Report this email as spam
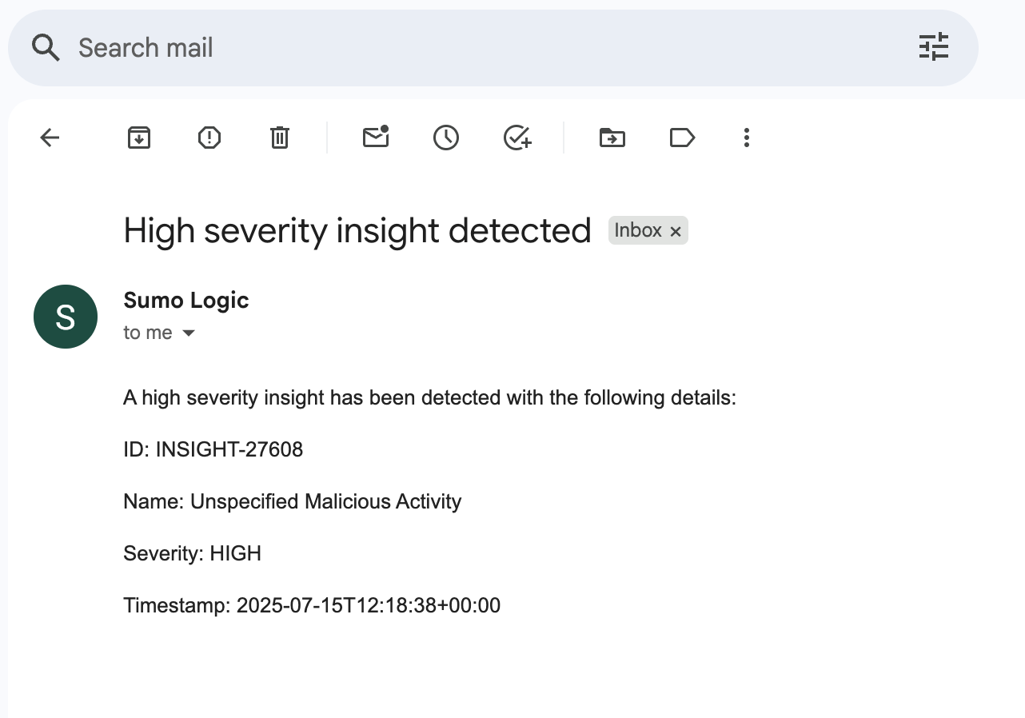Viewport: 1025px width, 718px height. coord(209,138)
